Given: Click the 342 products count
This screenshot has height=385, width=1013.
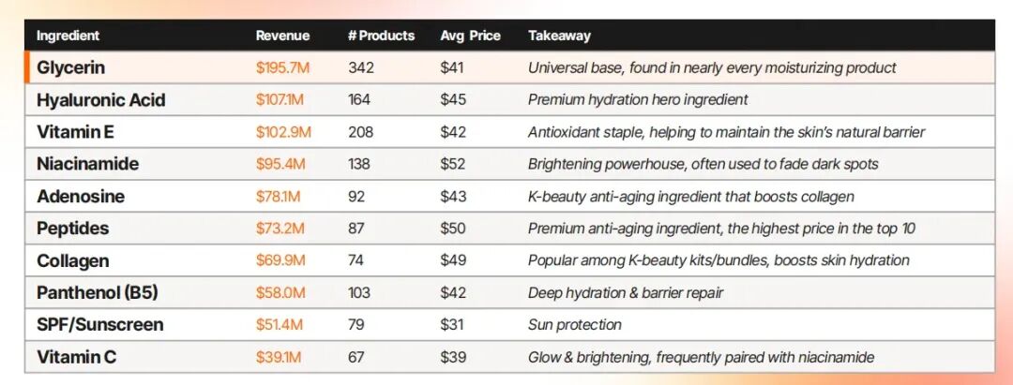Looking at the screenshot, I should coord(361,67).
